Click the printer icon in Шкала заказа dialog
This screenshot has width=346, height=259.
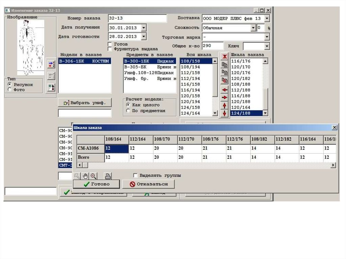(107, 176)
